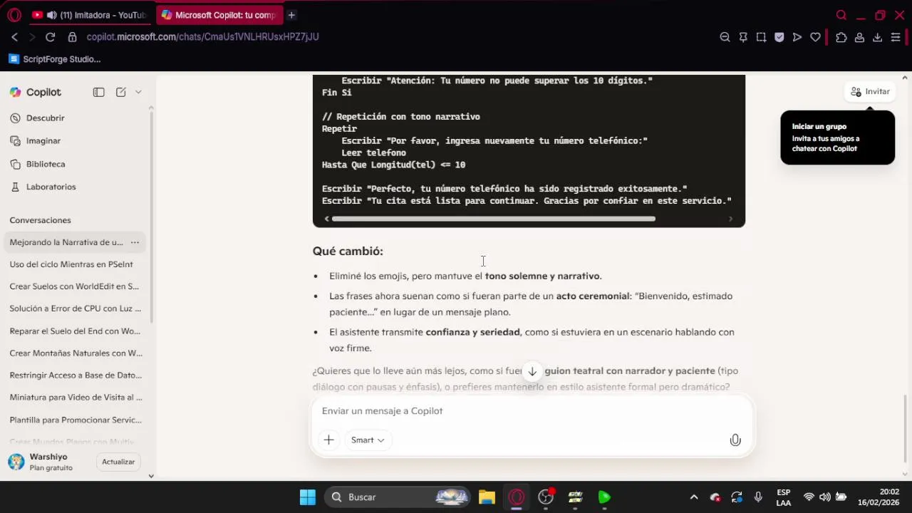
Task: Click the send/flow arrow icon
Action: pos(797,37)
